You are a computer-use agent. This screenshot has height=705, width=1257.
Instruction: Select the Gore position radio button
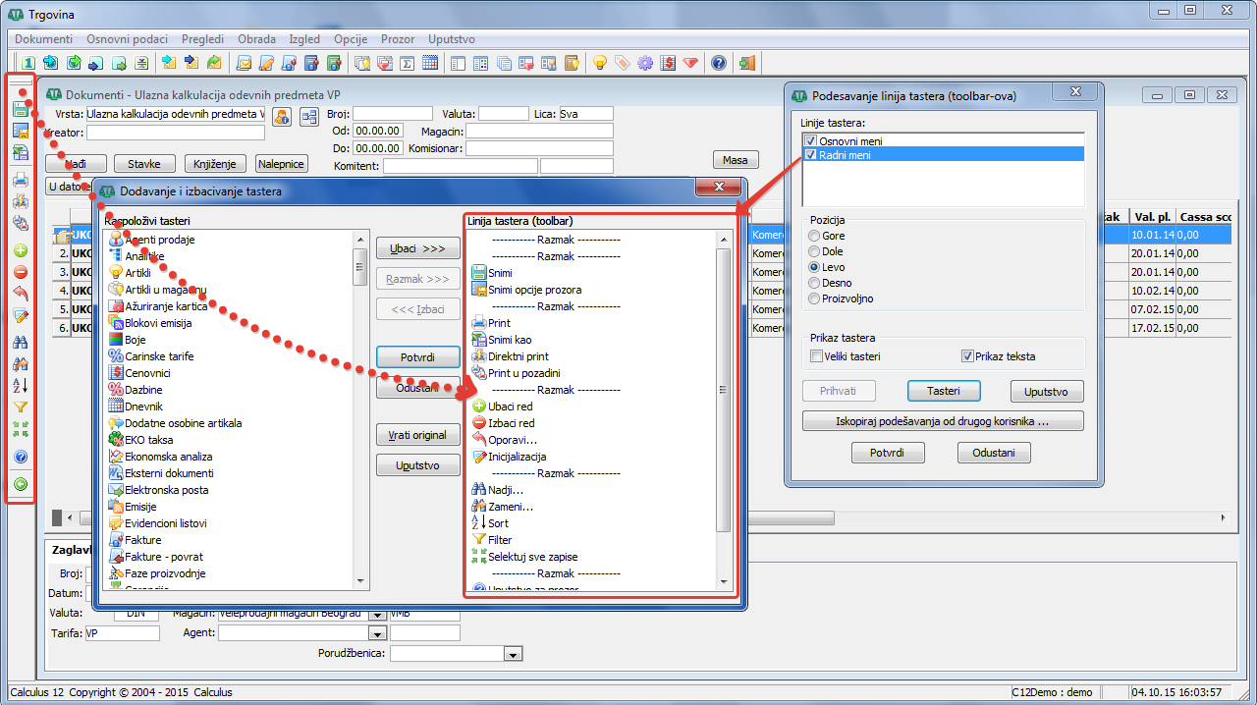tap(813, 236)
